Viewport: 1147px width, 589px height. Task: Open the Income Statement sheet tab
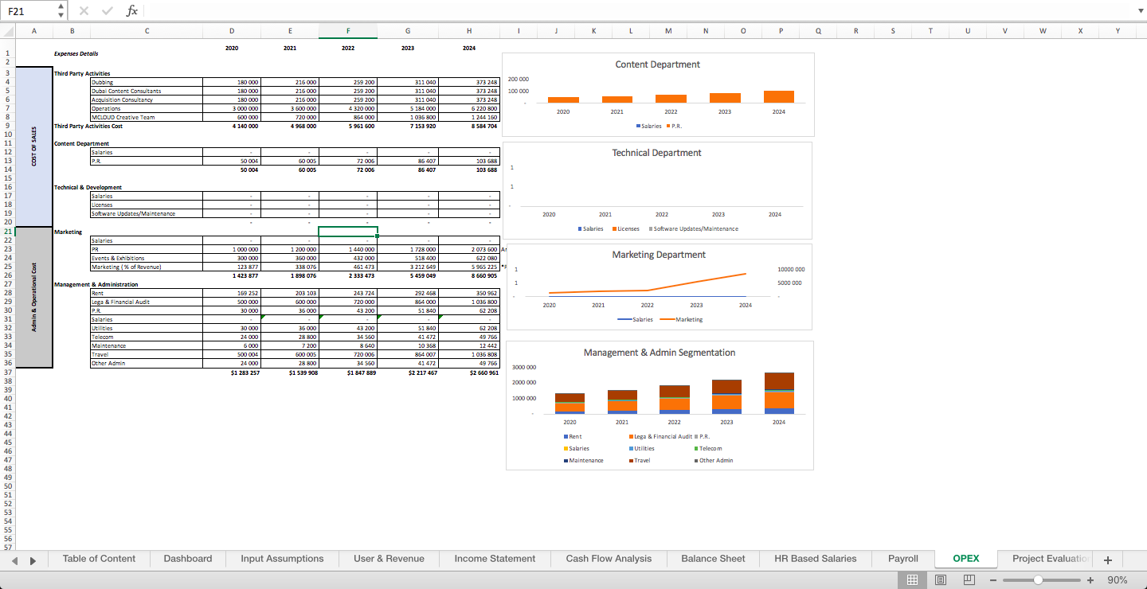[495, 559]
